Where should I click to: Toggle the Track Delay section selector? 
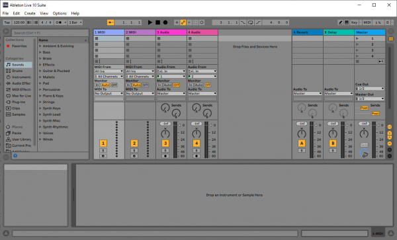coord(390,149)
